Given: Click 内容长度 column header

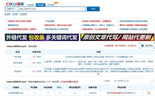Looking at the screenshot, I should [x=37, y=52].
